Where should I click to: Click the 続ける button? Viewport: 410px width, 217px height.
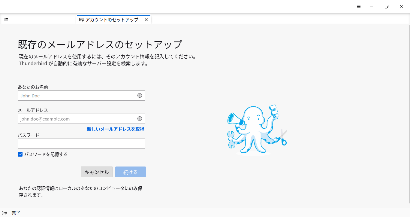[x=130, y=172]
